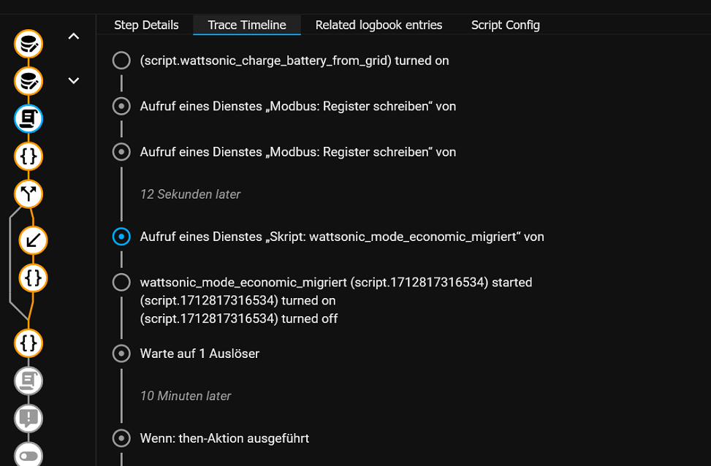The height and width of the screenshot is (466, 711).
Task: Select the second database-edit node in trace graph
Action: tap(28, 81)
